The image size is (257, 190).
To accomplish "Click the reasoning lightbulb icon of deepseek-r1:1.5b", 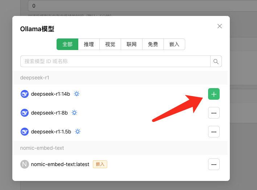I will (78, 132).
